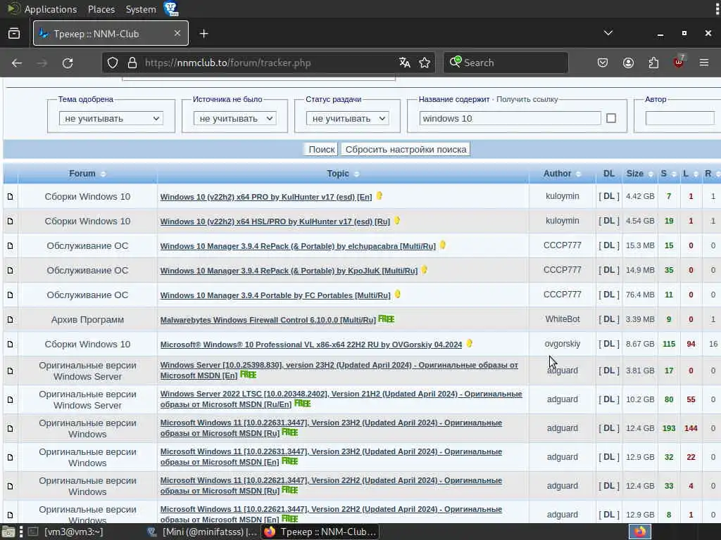Click the yellow badge after the KulHunter v17 [En] topic
The image size is (721, 540).
tap(380, 195)
